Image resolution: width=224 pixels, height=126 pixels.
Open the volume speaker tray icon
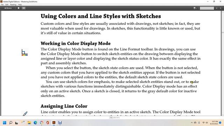pyautogui.click(x=207, y=123)
